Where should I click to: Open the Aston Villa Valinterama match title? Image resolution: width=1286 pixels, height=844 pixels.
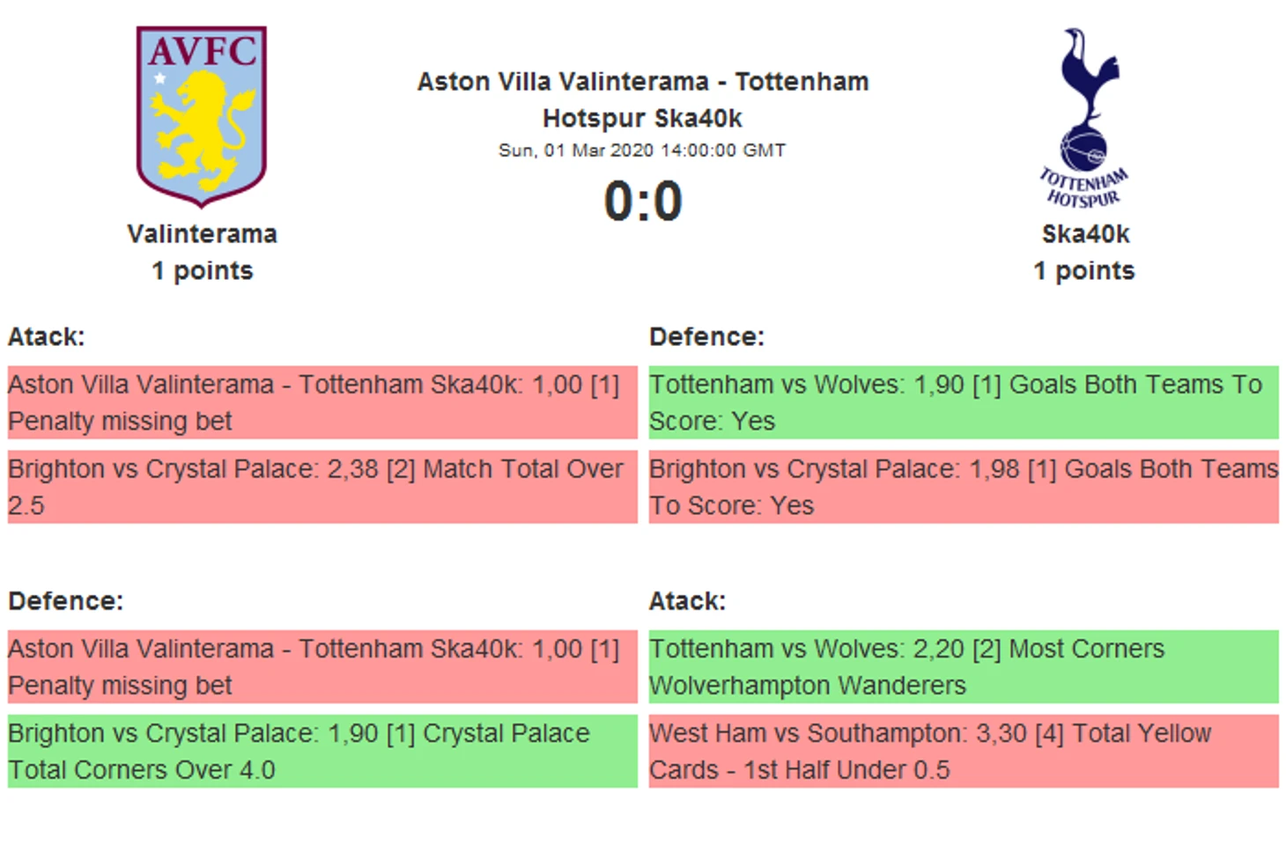tap(643, 99)
